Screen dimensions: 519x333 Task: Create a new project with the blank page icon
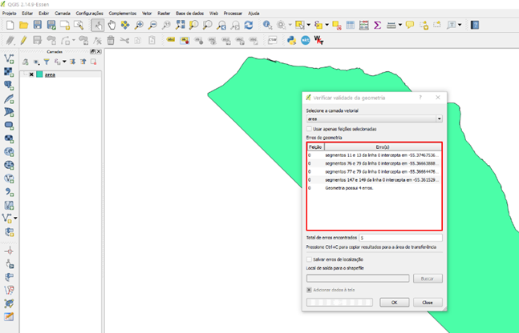tap(10, 25)
